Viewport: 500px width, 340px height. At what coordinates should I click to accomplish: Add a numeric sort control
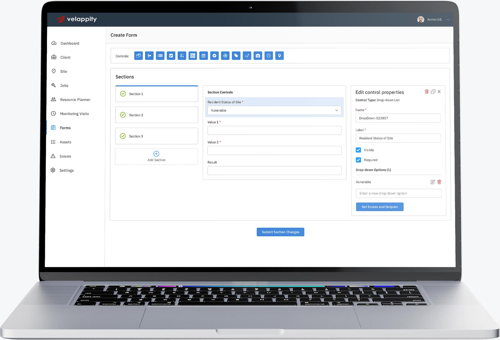[x=182, y=56]
